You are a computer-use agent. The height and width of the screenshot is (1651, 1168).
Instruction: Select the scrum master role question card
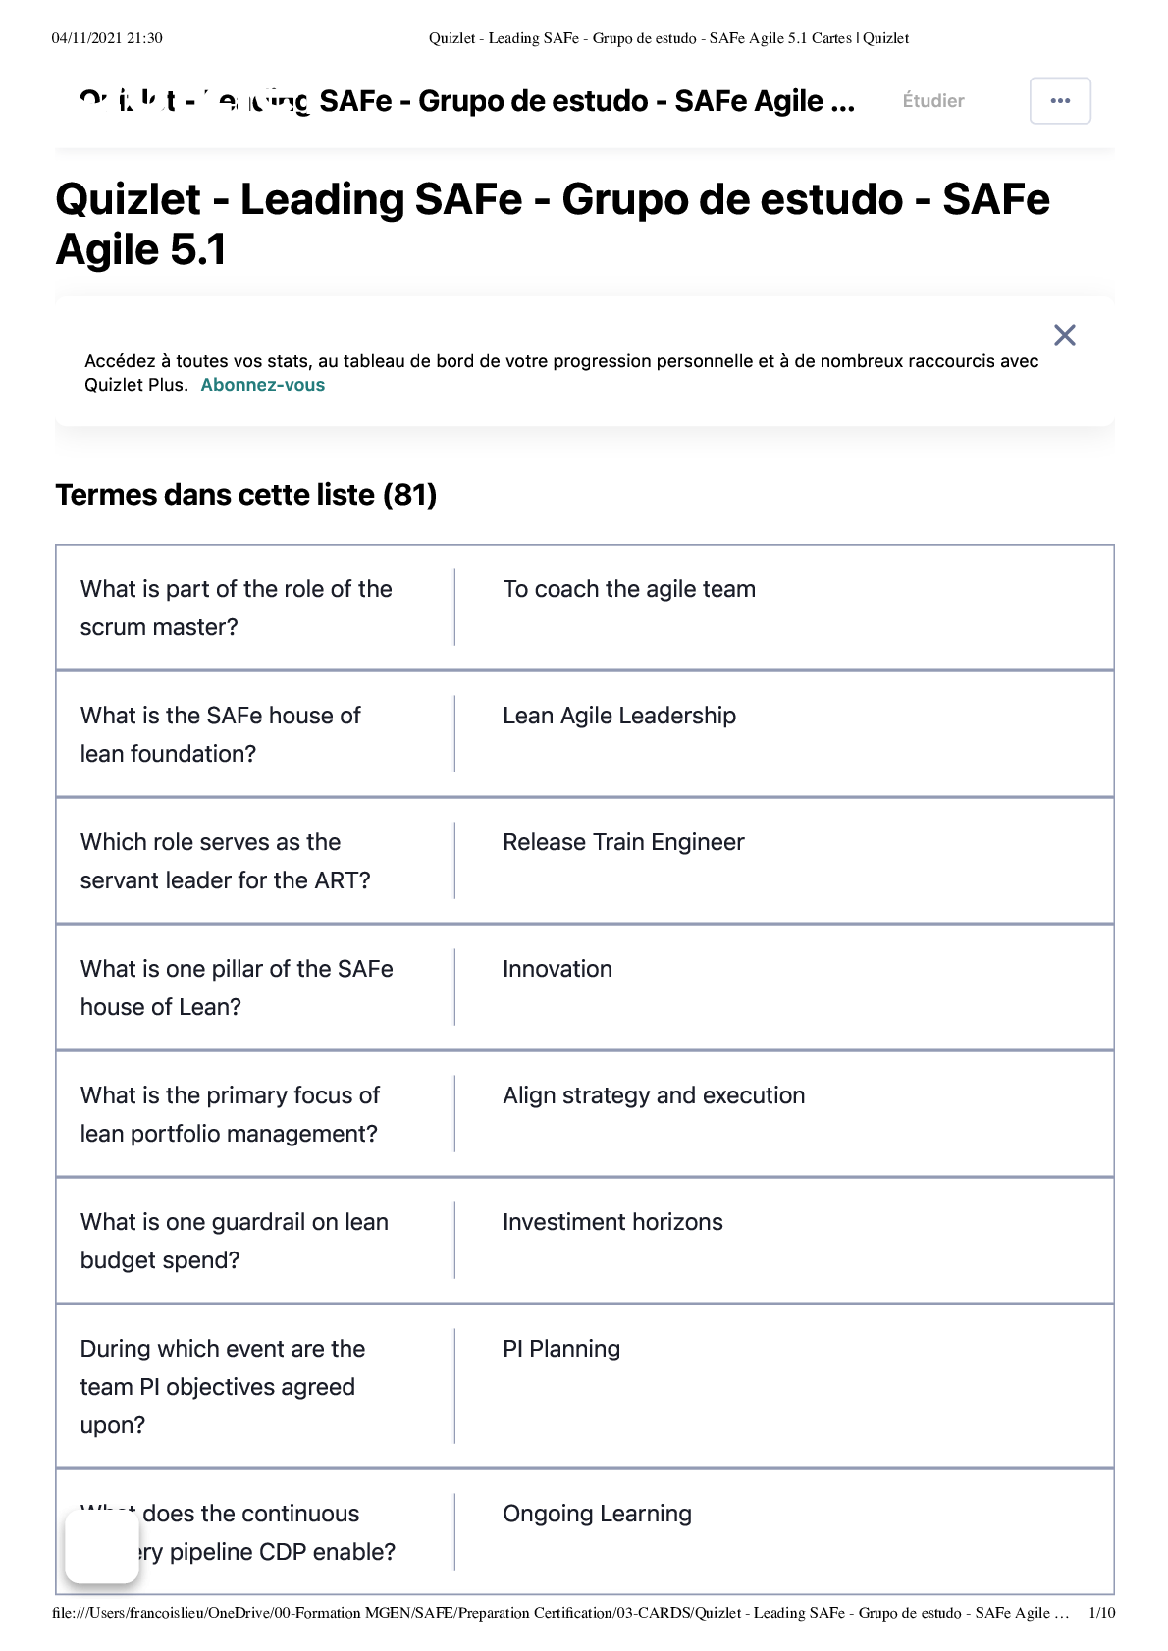tap(237, 608)
